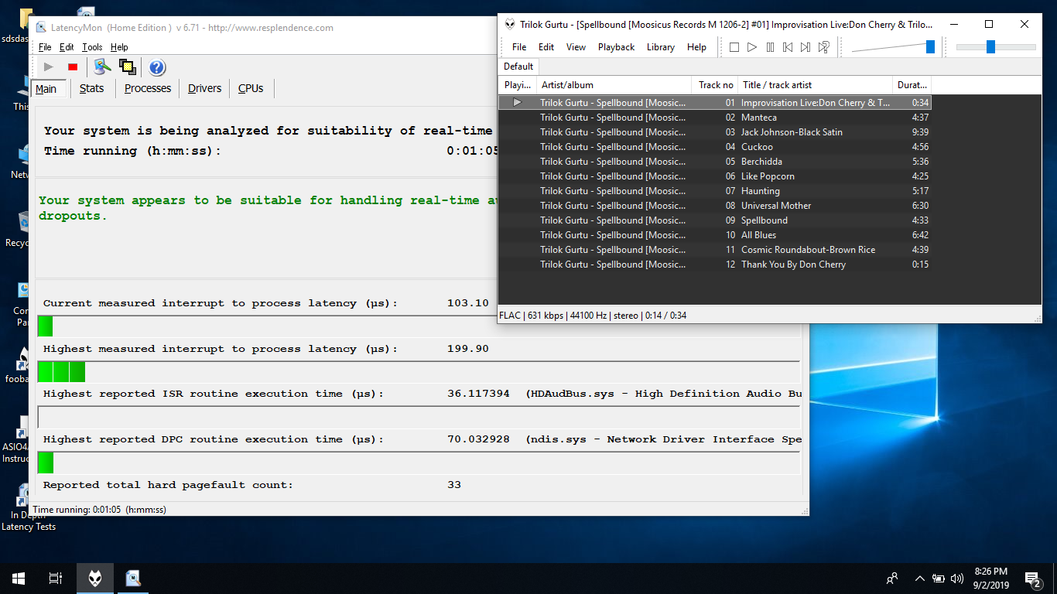This screenshot has width=1057, height=594.
Task: Open the volume tray speaker icon
Action: [957, 578]
